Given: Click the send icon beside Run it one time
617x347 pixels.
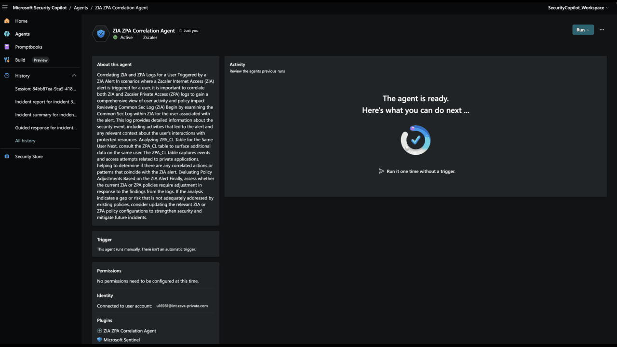Looking at the screenshot, I should point(381,171).
